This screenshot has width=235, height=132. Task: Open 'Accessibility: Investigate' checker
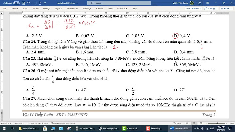coord(63,123)
